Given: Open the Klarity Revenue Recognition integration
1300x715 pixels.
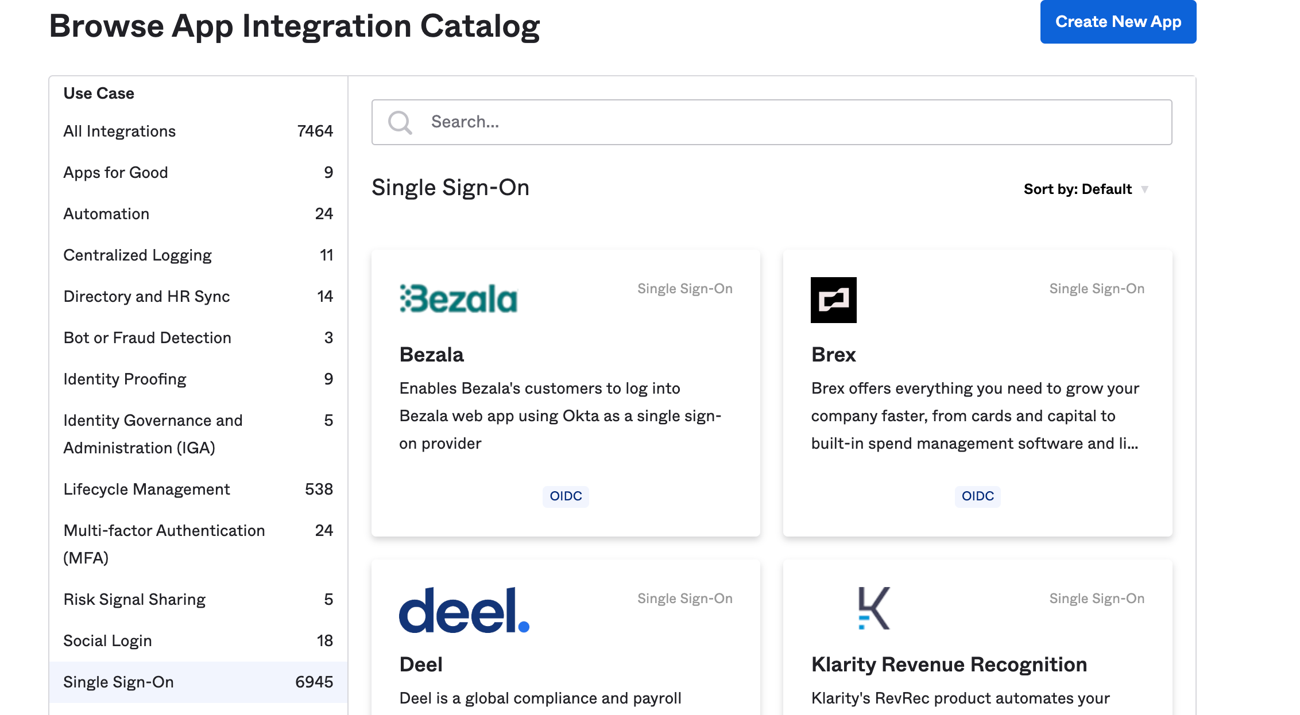Looking at the screenshot, I should pyautogui.click(x=949, y=665).
